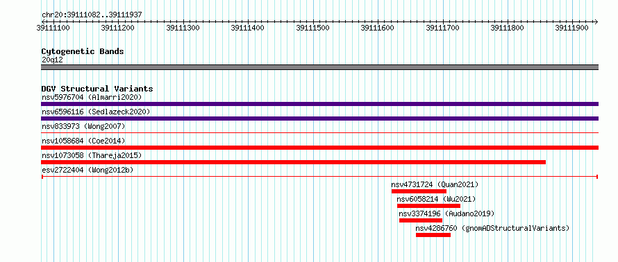The height and width of the screenshot is (262, 618).
Task: Click ruler position 39111600
Action: [x=378, y=28]
